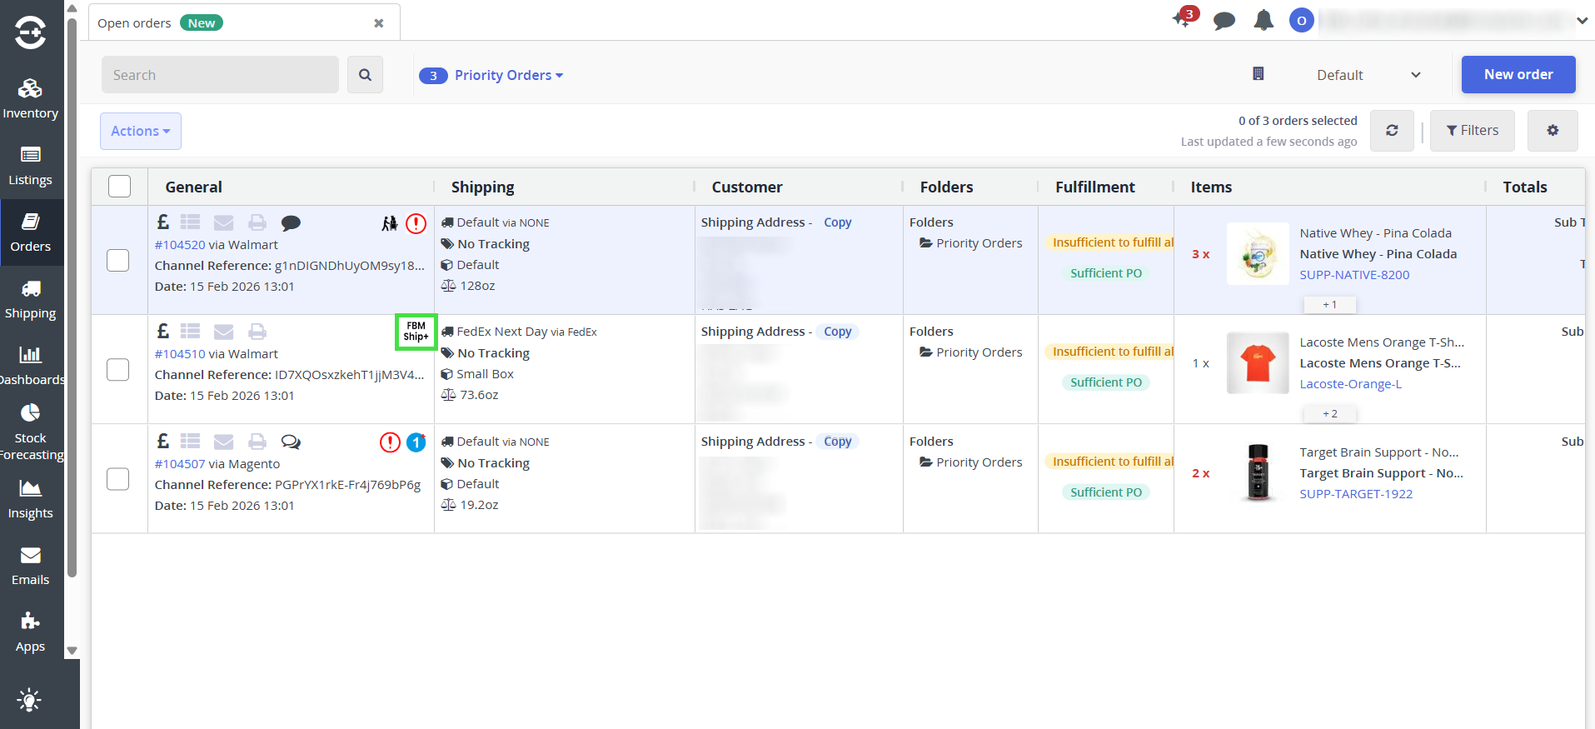Open the notes bubble for order #104507
This screenshot has height=729, width=1595.
[291, 442]
